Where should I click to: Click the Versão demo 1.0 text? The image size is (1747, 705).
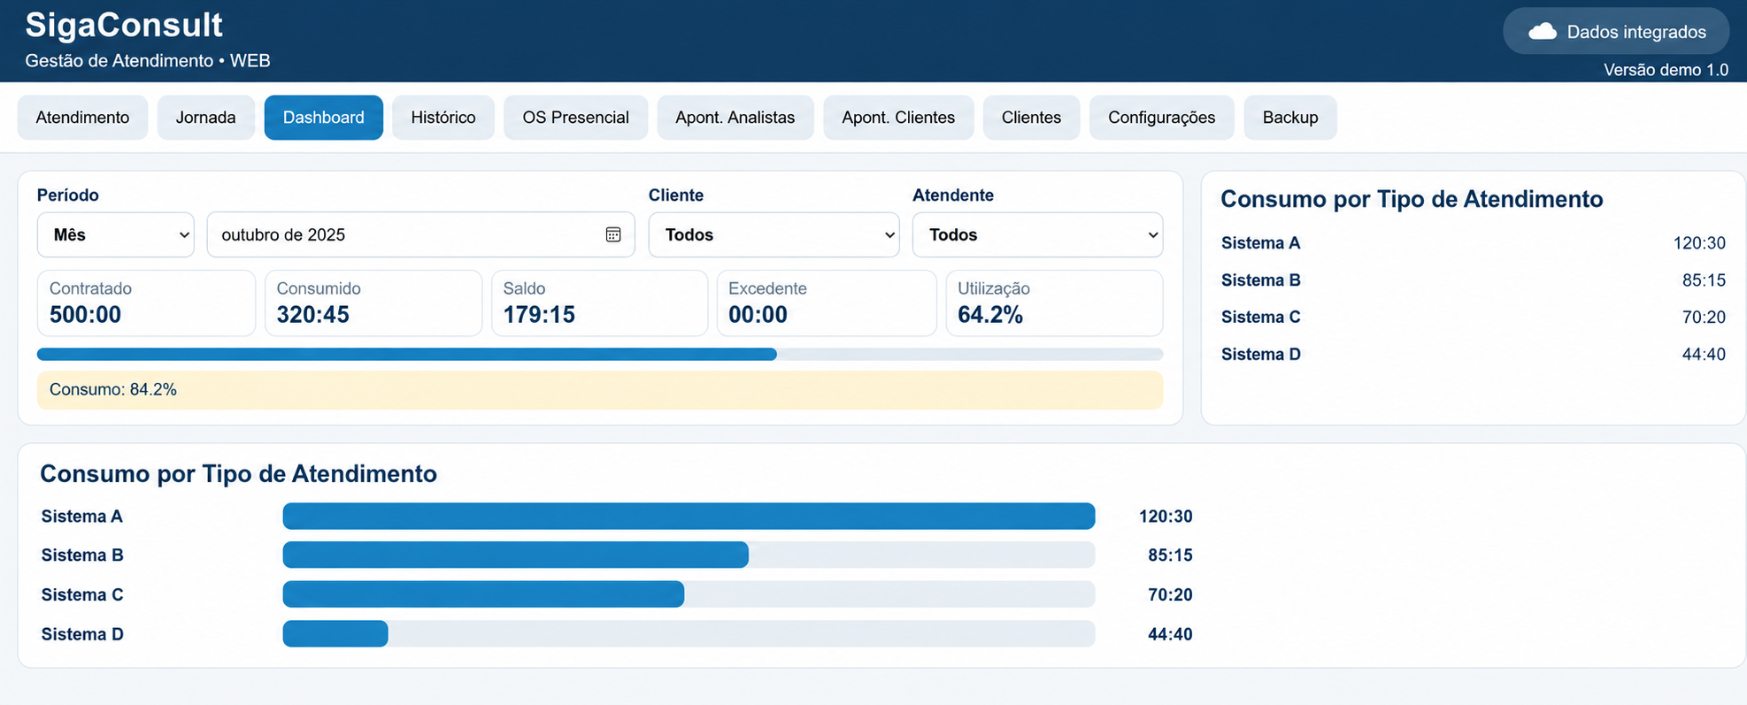pyautogui.click(x=1666, y=70)
